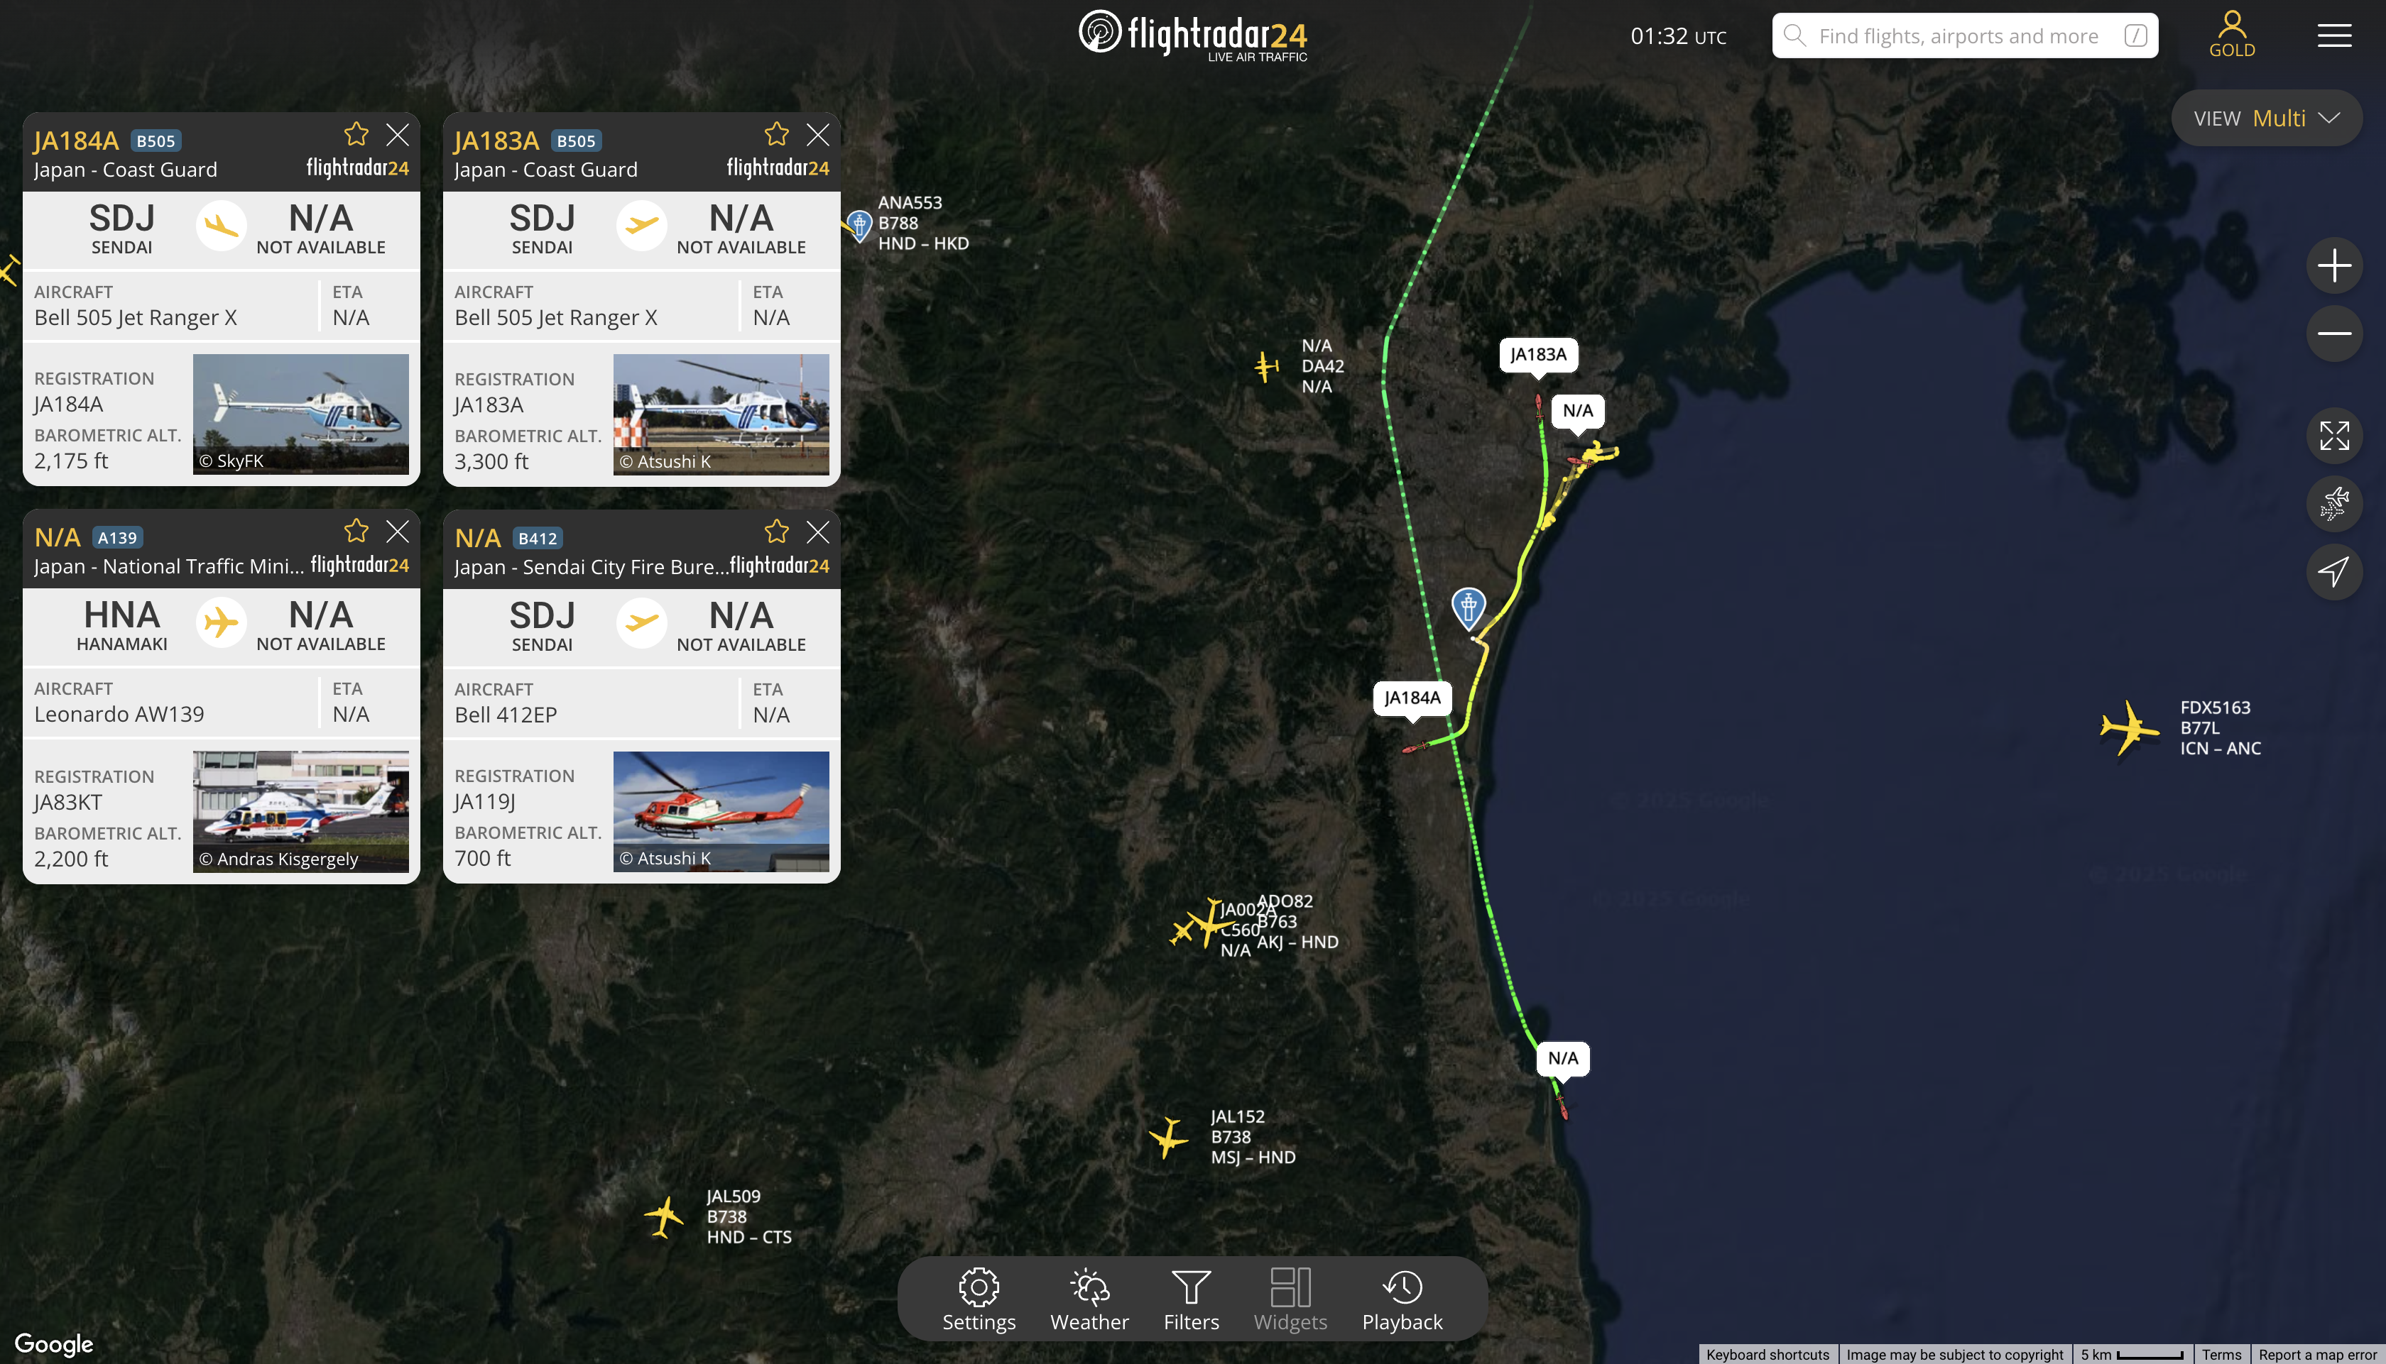
Task: Start Playback history mode
Action: [x=1402, y=1299]
